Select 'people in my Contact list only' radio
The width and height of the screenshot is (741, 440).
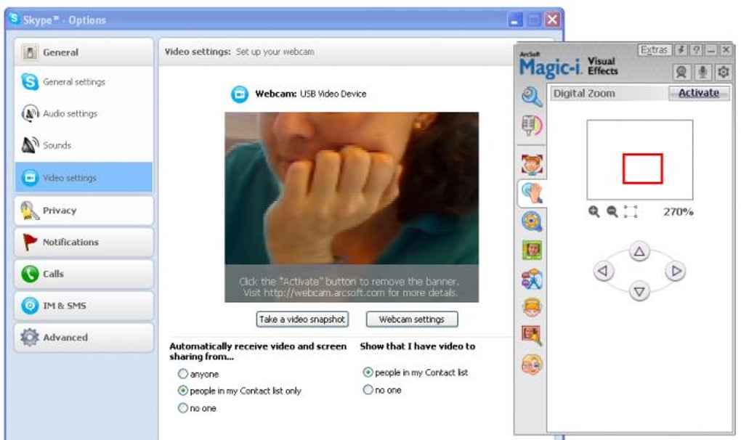pos(183,391)
